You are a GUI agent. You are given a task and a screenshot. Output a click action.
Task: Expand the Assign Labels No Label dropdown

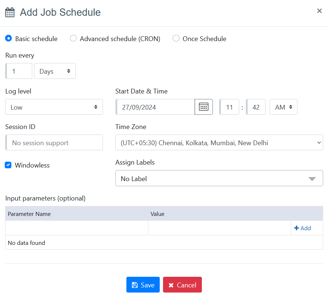pyautogui.click(x=219, y=179)
